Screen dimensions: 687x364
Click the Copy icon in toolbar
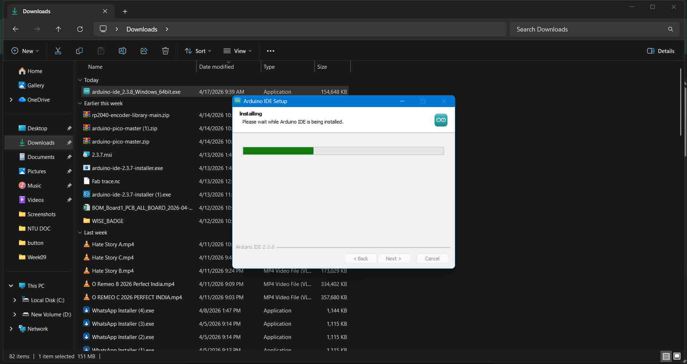pyautogui.click(x=80, y=51)
